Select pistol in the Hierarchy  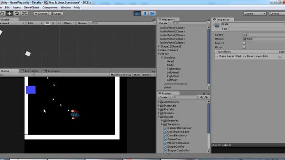(167, 88)
